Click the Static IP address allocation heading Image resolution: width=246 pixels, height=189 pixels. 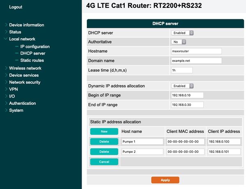pyautogui.click(x=116, y=122)
